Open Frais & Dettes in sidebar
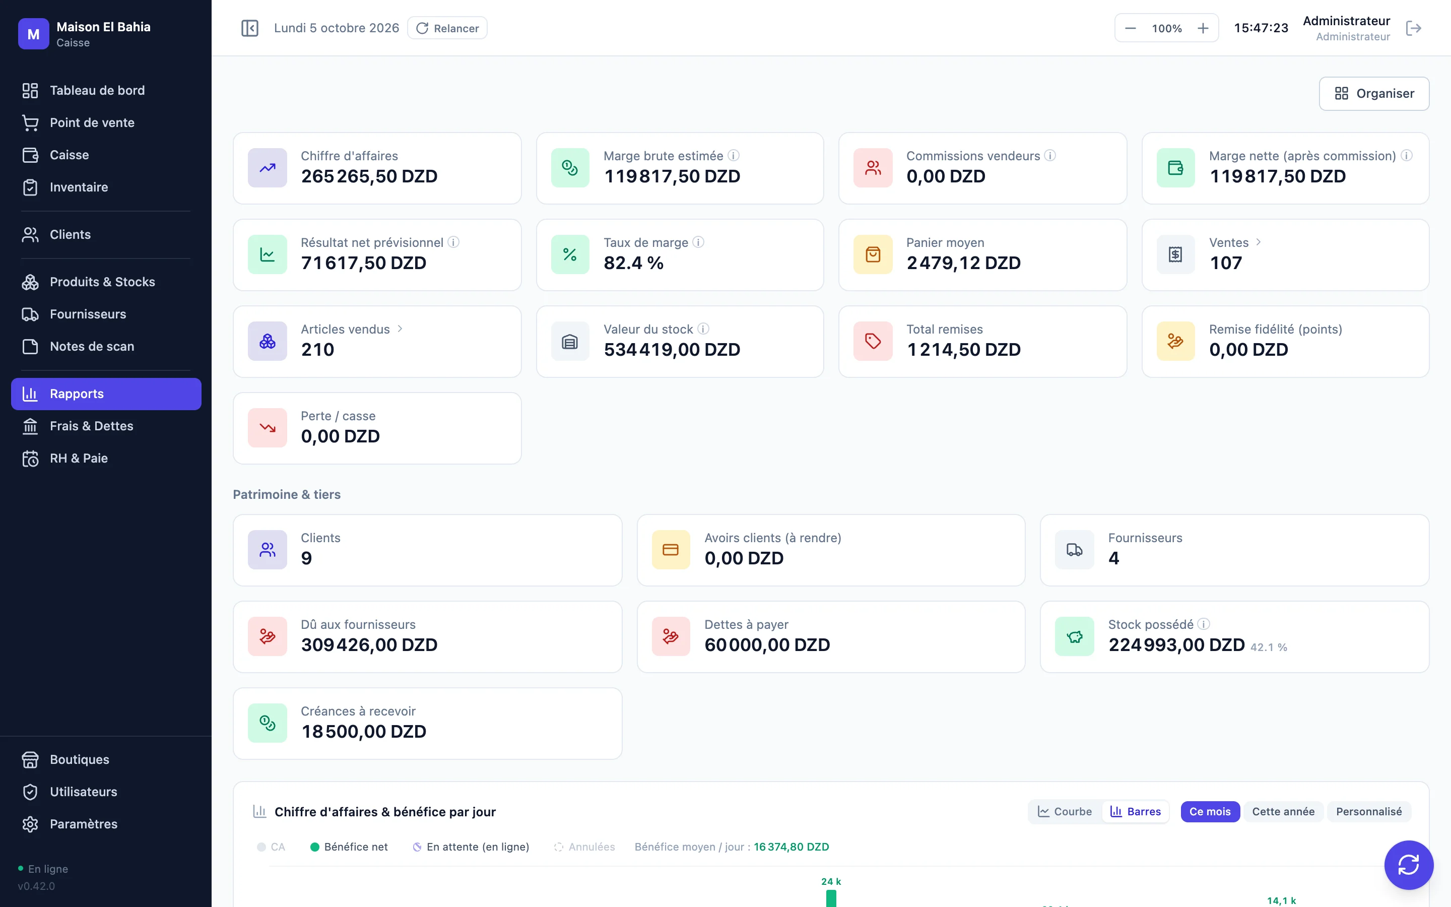 click(x=106, y=426)
